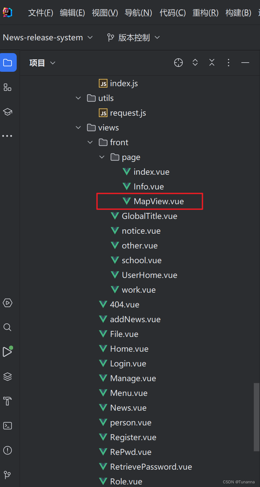
Task: Open the 导航(N) menu
Action: [x=139, y=13]
